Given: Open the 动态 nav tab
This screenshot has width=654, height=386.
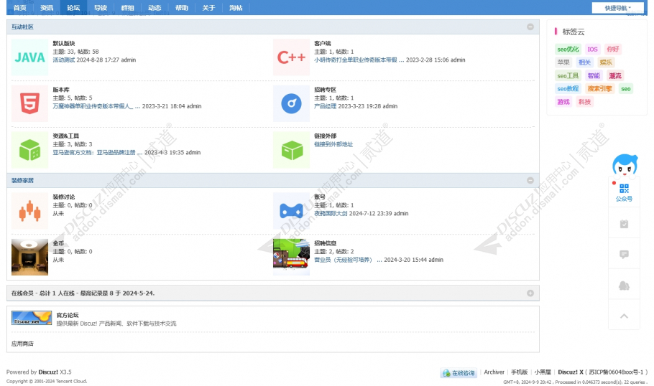Looking at the screenshot, I should pyautogui.click(x=155, y=7).
